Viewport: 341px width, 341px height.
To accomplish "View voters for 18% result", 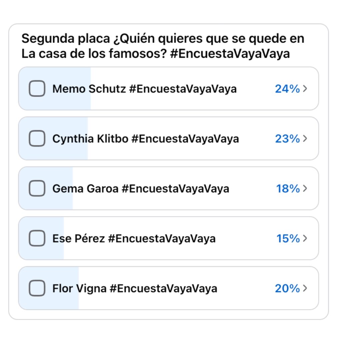I will click(x=288, y=188).
